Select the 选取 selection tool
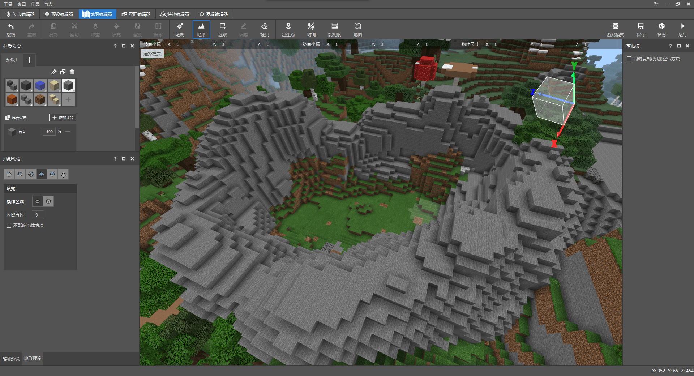This screenshot has height=376, width=694. 223,30
